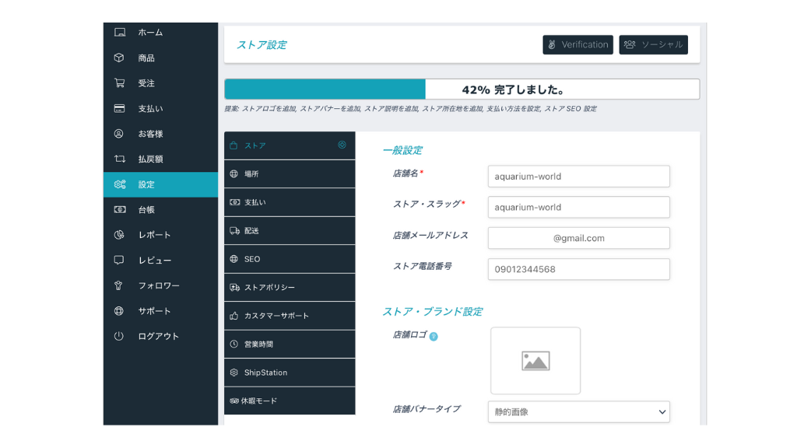Viewport: 797px width, 448px height.
Task: Click the Verification button
Action: [x=578, y=44]
